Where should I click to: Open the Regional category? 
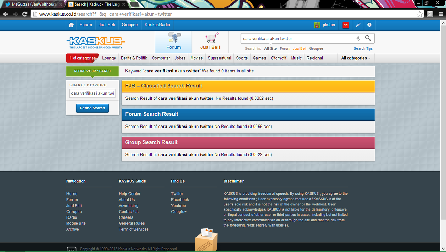(x=315, y=58)
